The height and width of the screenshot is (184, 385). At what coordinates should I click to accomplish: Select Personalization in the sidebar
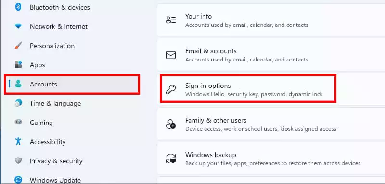tap(52, 46)
